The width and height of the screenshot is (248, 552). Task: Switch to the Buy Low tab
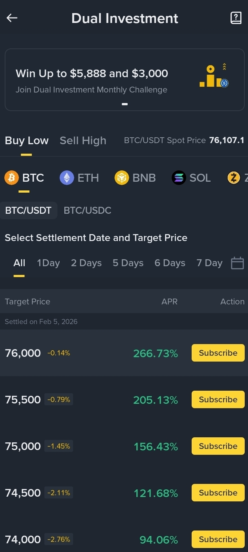tap(27, 141)
